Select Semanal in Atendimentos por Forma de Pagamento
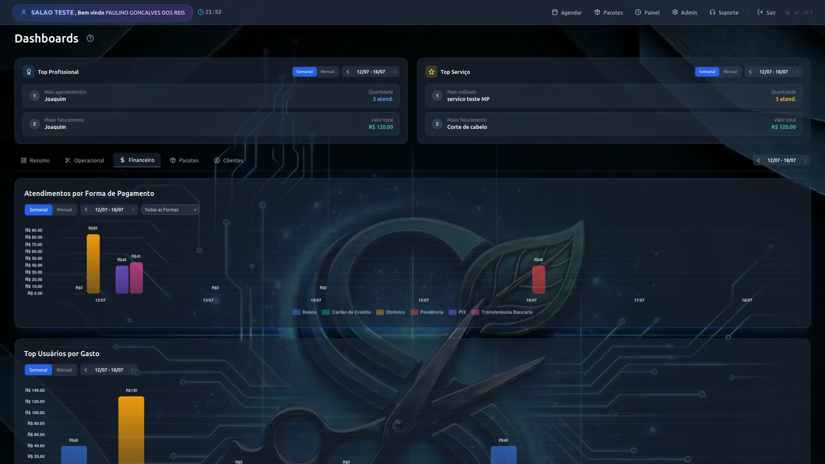The image size is (825, 464). [39, 210]
